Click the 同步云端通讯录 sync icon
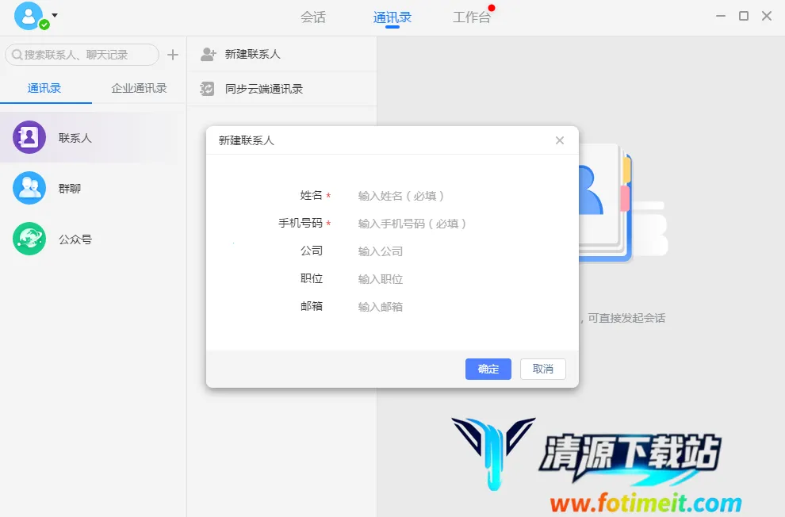This screenshot has height=517, width=785. 208,89
